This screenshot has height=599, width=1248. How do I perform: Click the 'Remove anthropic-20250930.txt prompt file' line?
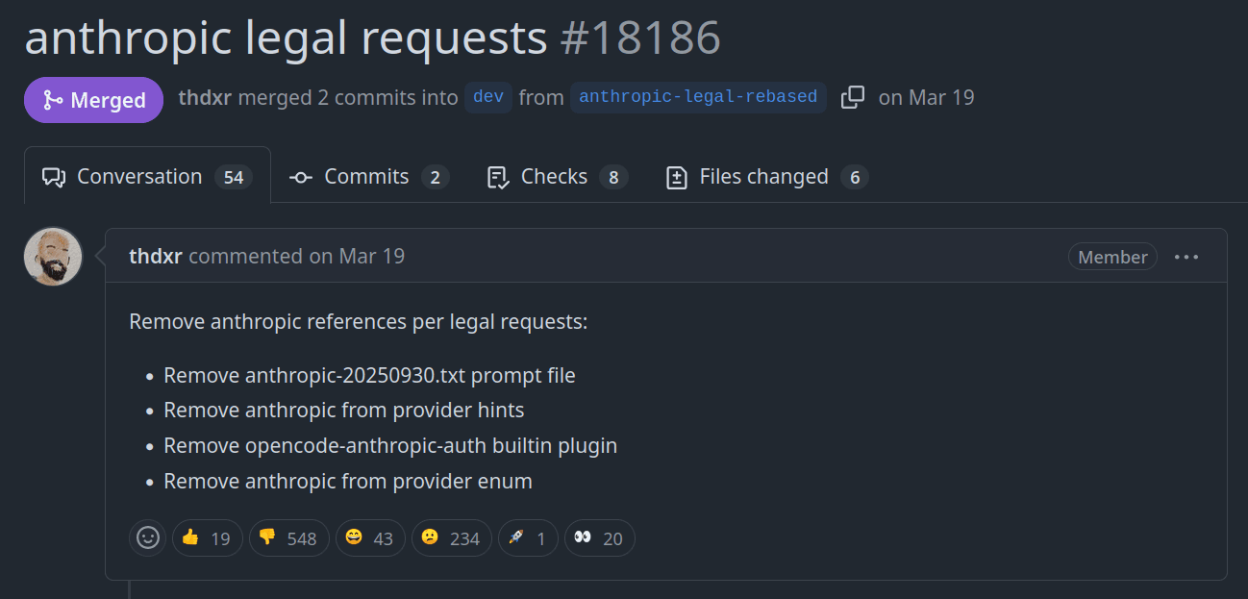(369, 375)
